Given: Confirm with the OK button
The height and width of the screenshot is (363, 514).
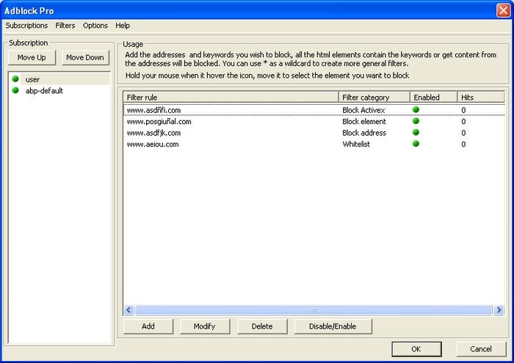Looking at the screenshot, I should click(416, 349).
